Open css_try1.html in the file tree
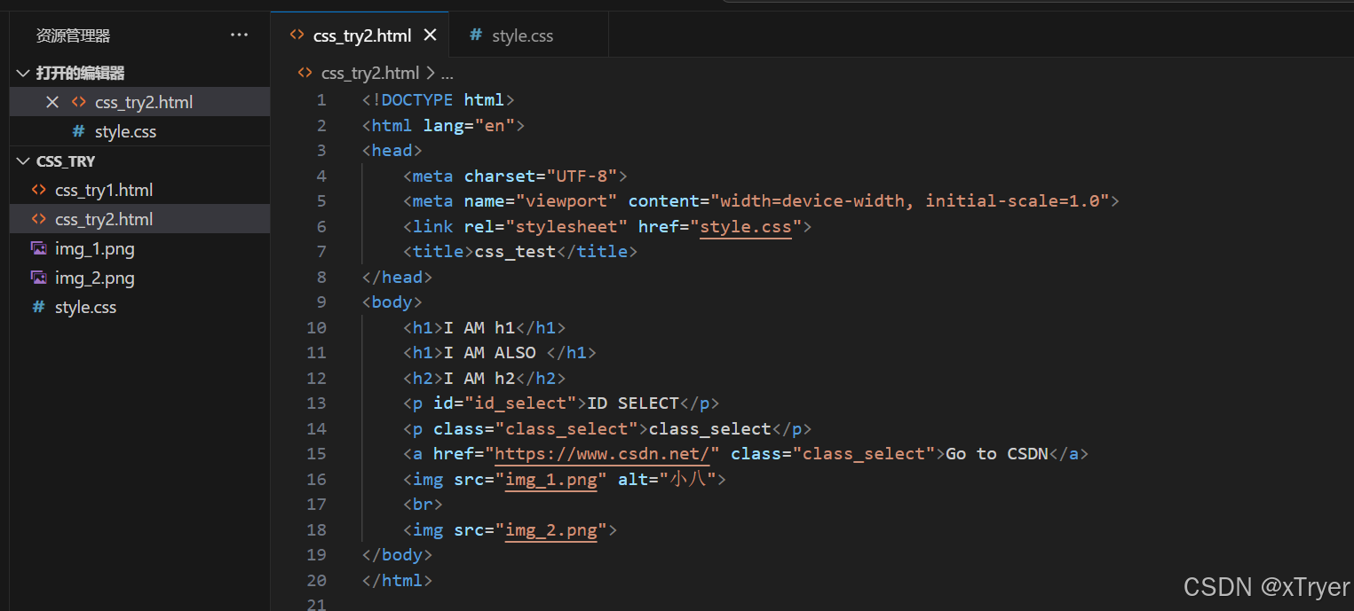Viewport: 1354px width, 611px height. tap(104, 190)
